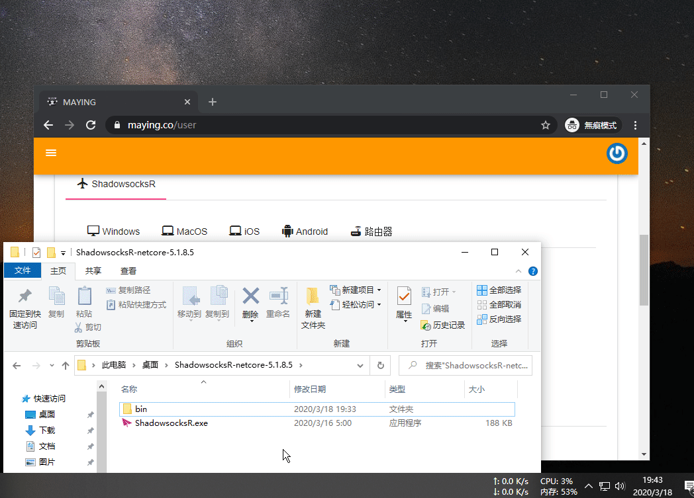Expand the quick access toolbar customize arrow
Viewport: 694px width, 498px height.
tap(64, 253)
